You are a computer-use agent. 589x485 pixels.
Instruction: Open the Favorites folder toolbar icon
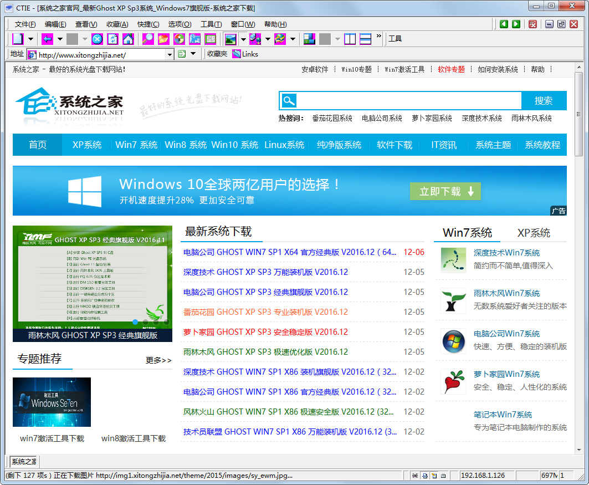pyautogui.click(x=163, y=39)
